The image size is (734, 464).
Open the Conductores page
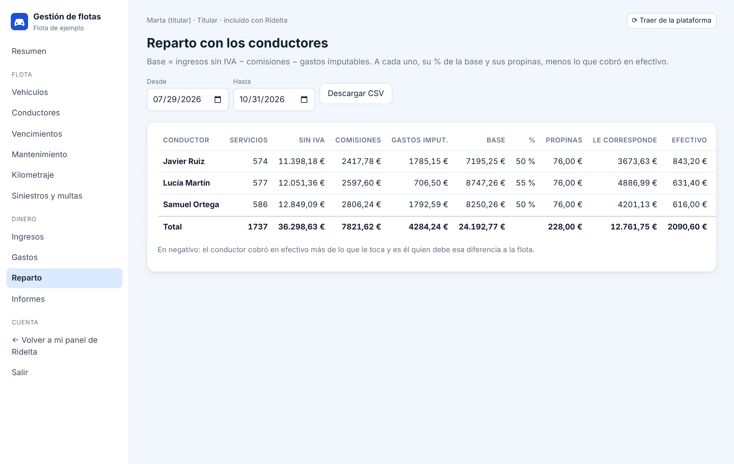pyautogui.click(x=36, y=113)
